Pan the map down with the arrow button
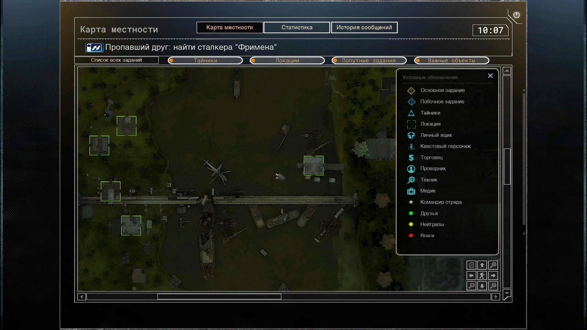Screen dimensions: 587x330 click(x=482, y=286)
